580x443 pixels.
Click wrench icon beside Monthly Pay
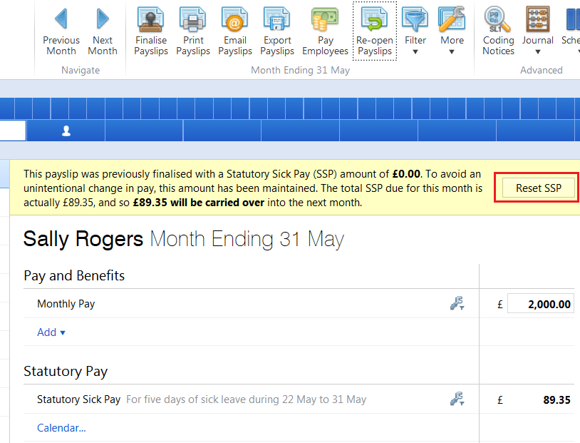[457, 303]
